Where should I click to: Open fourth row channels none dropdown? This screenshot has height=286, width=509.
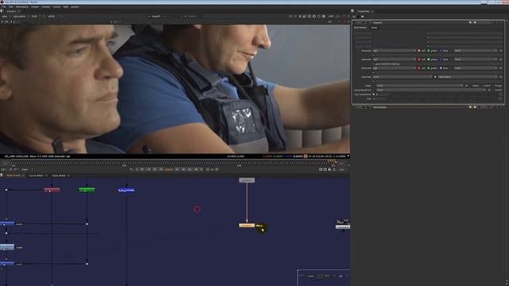coord(402,77)
